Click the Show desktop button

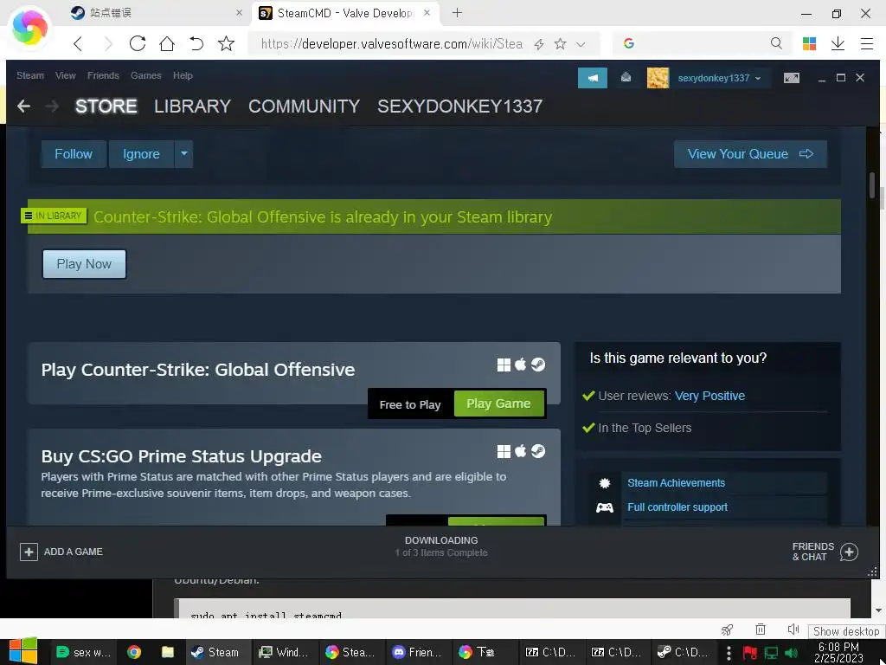tap(846, 631)
